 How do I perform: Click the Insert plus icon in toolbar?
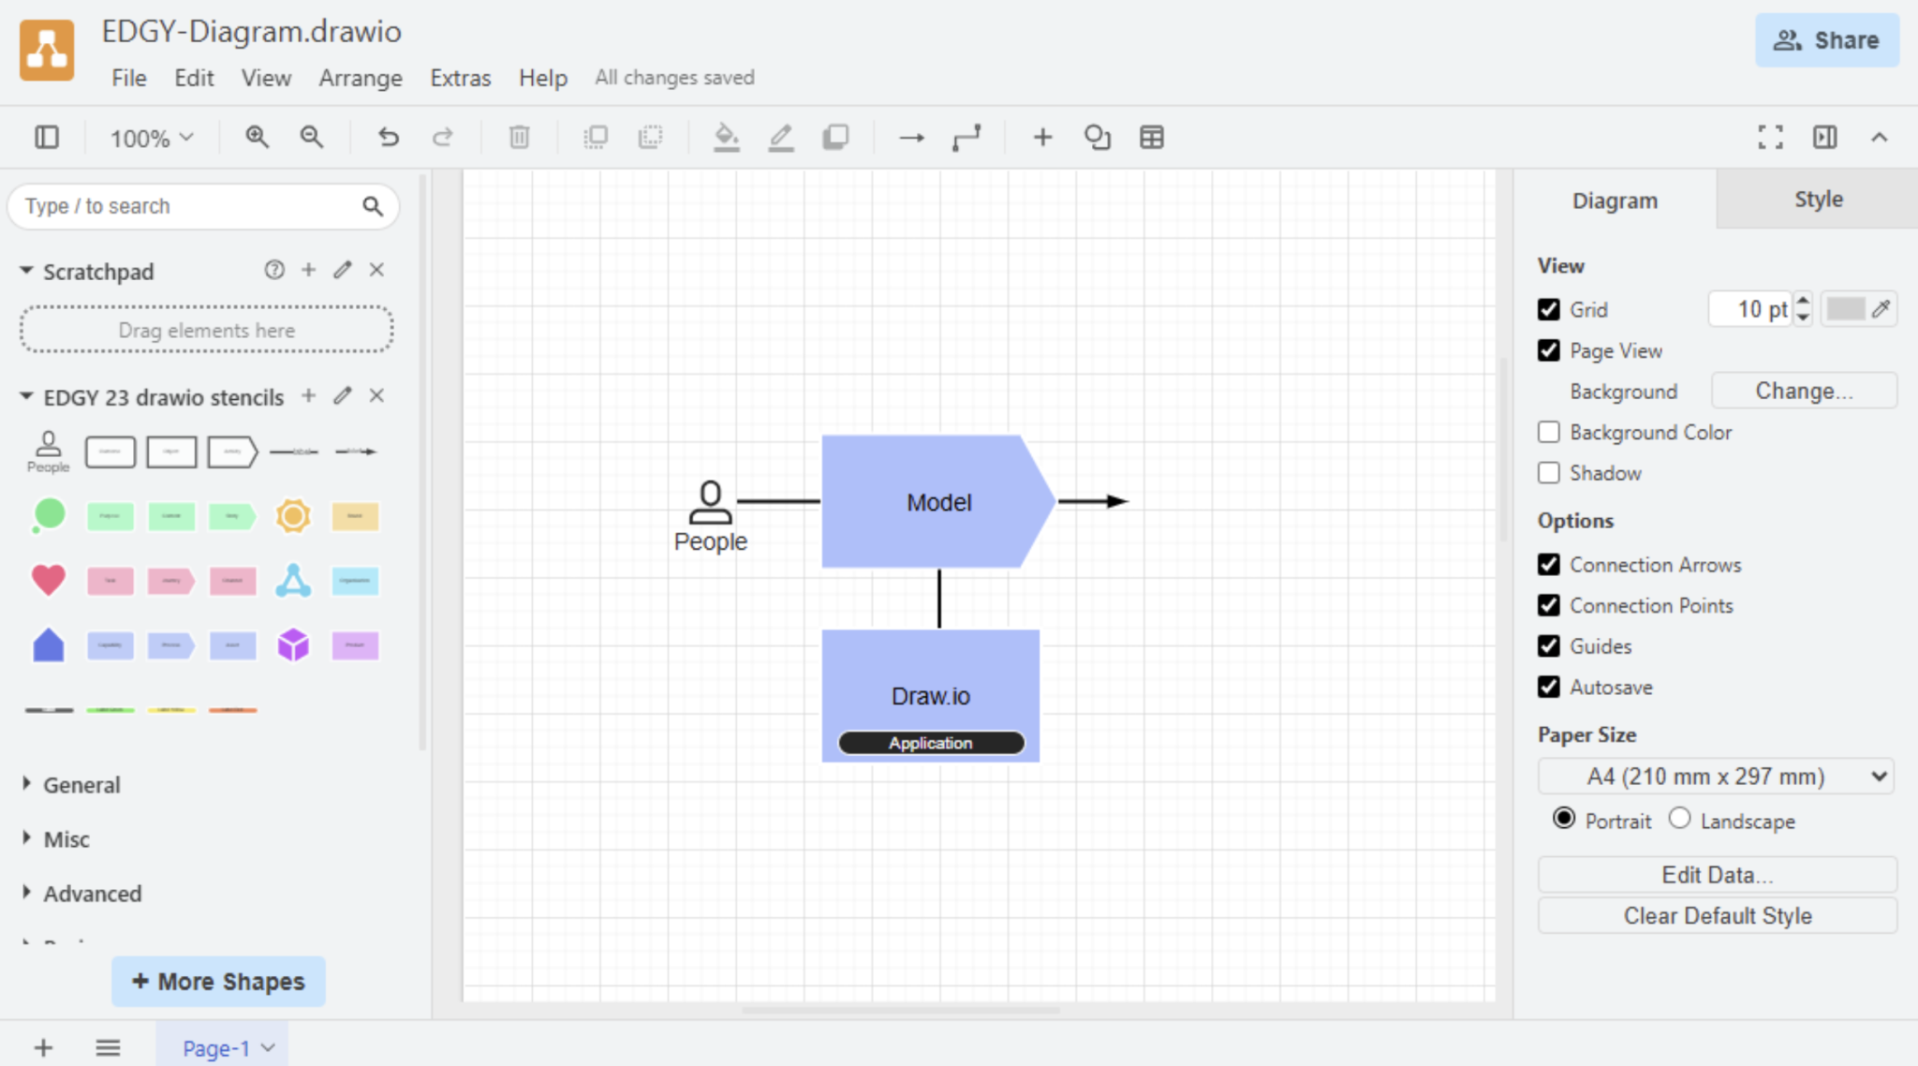(1042, 138)
